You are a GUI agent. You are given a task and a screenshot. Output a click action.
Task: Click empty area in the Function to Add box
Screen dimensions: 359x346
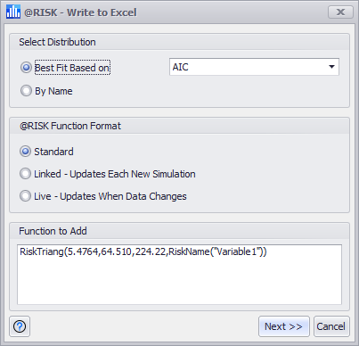pyautogui.click(x=179, y=283)
